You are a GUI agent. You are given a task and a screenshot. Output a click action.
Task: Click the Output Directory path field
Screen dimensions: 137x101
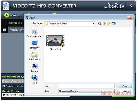pos(13,81)
